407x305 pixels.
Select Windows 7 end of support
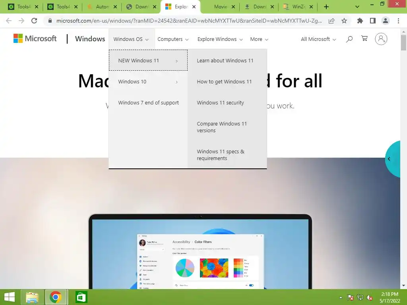point(148,102)
